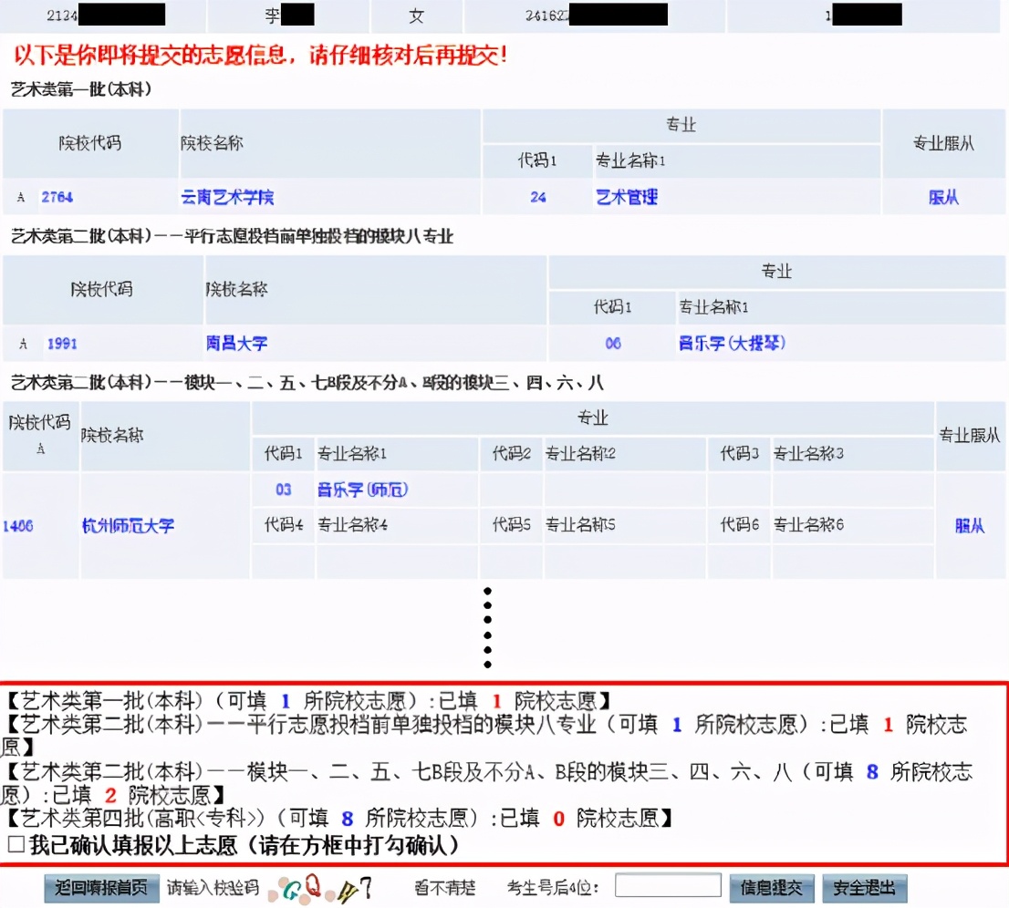Viewport: 1009px width, 908px height.
Task: Click the 艺术管理 major link
Action: click(626, 197)
